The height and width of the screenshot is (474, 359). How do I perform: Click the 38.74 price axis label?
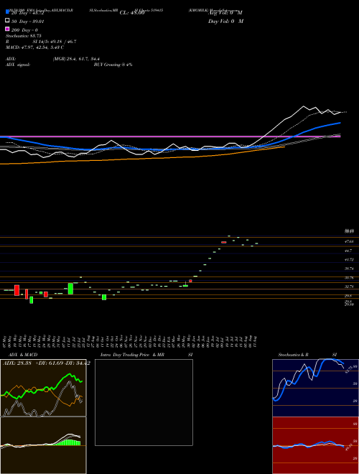tap(350, 269)
